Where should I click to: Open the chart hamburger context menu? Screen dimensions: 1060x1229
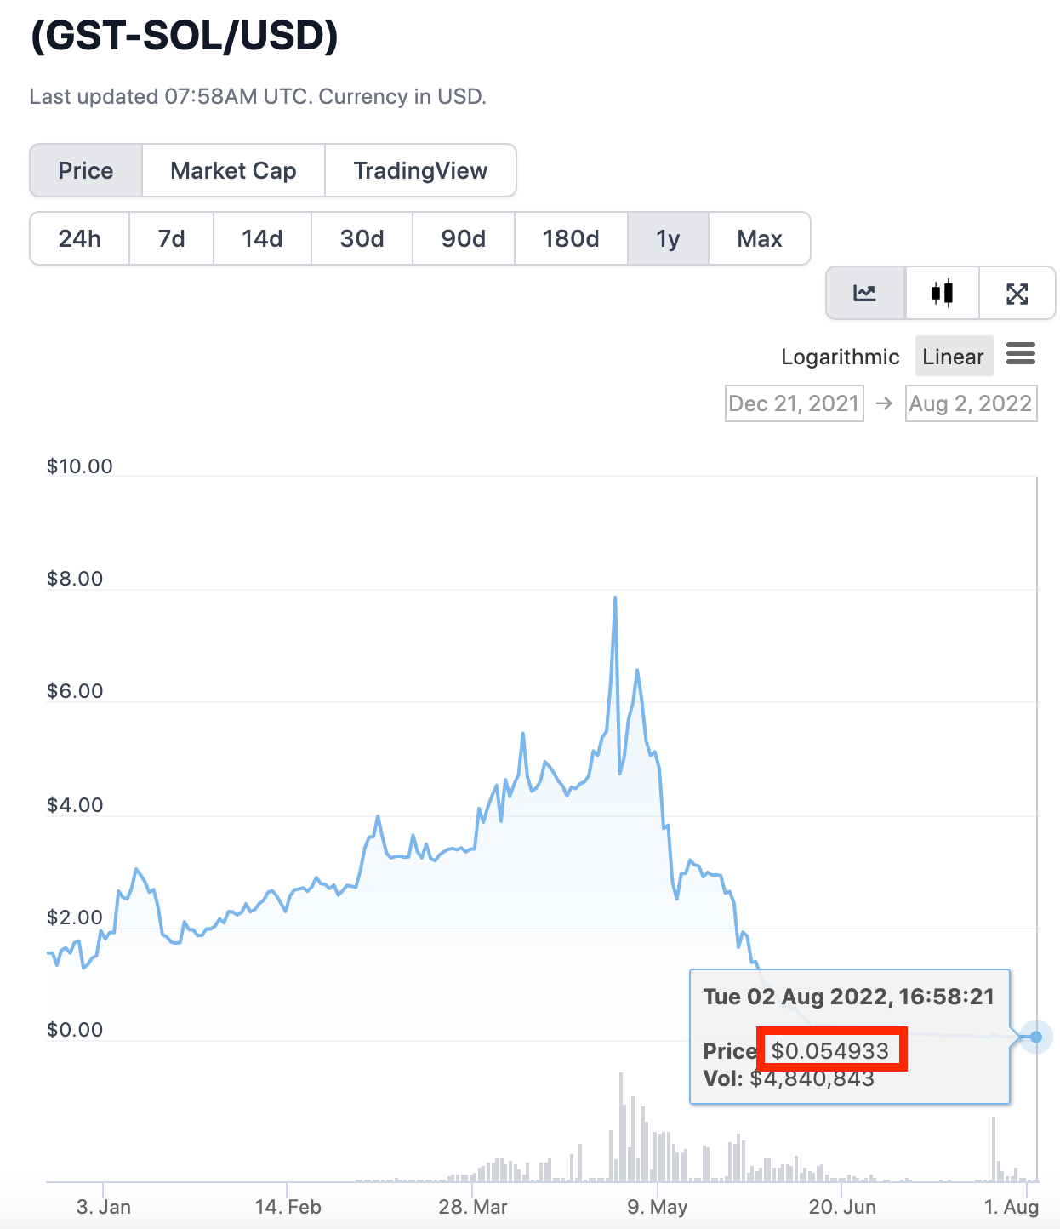click(x=1021, y=353)
